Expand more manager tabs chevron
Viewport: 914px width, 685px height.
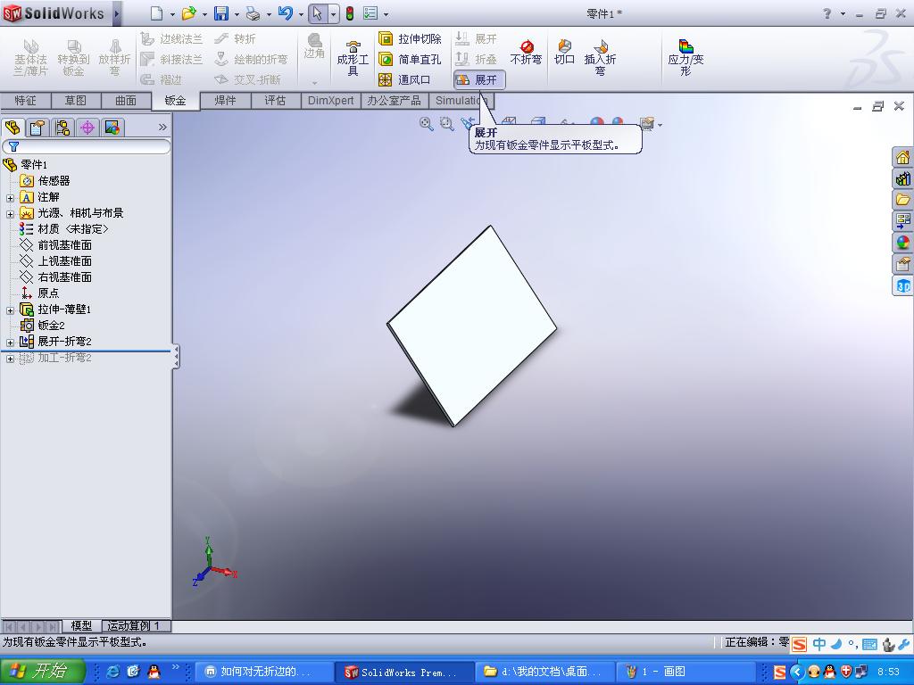162,127
